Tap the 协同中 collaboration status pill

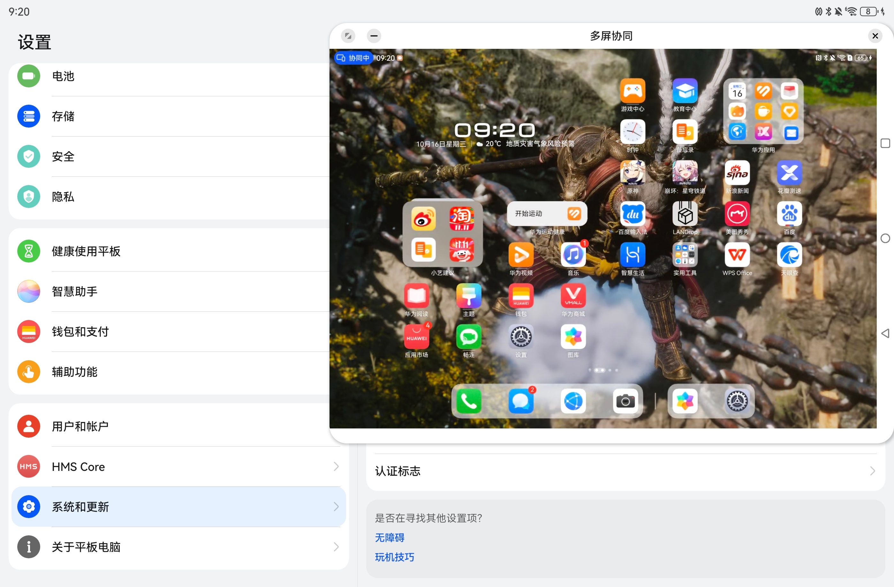[353, 58]
